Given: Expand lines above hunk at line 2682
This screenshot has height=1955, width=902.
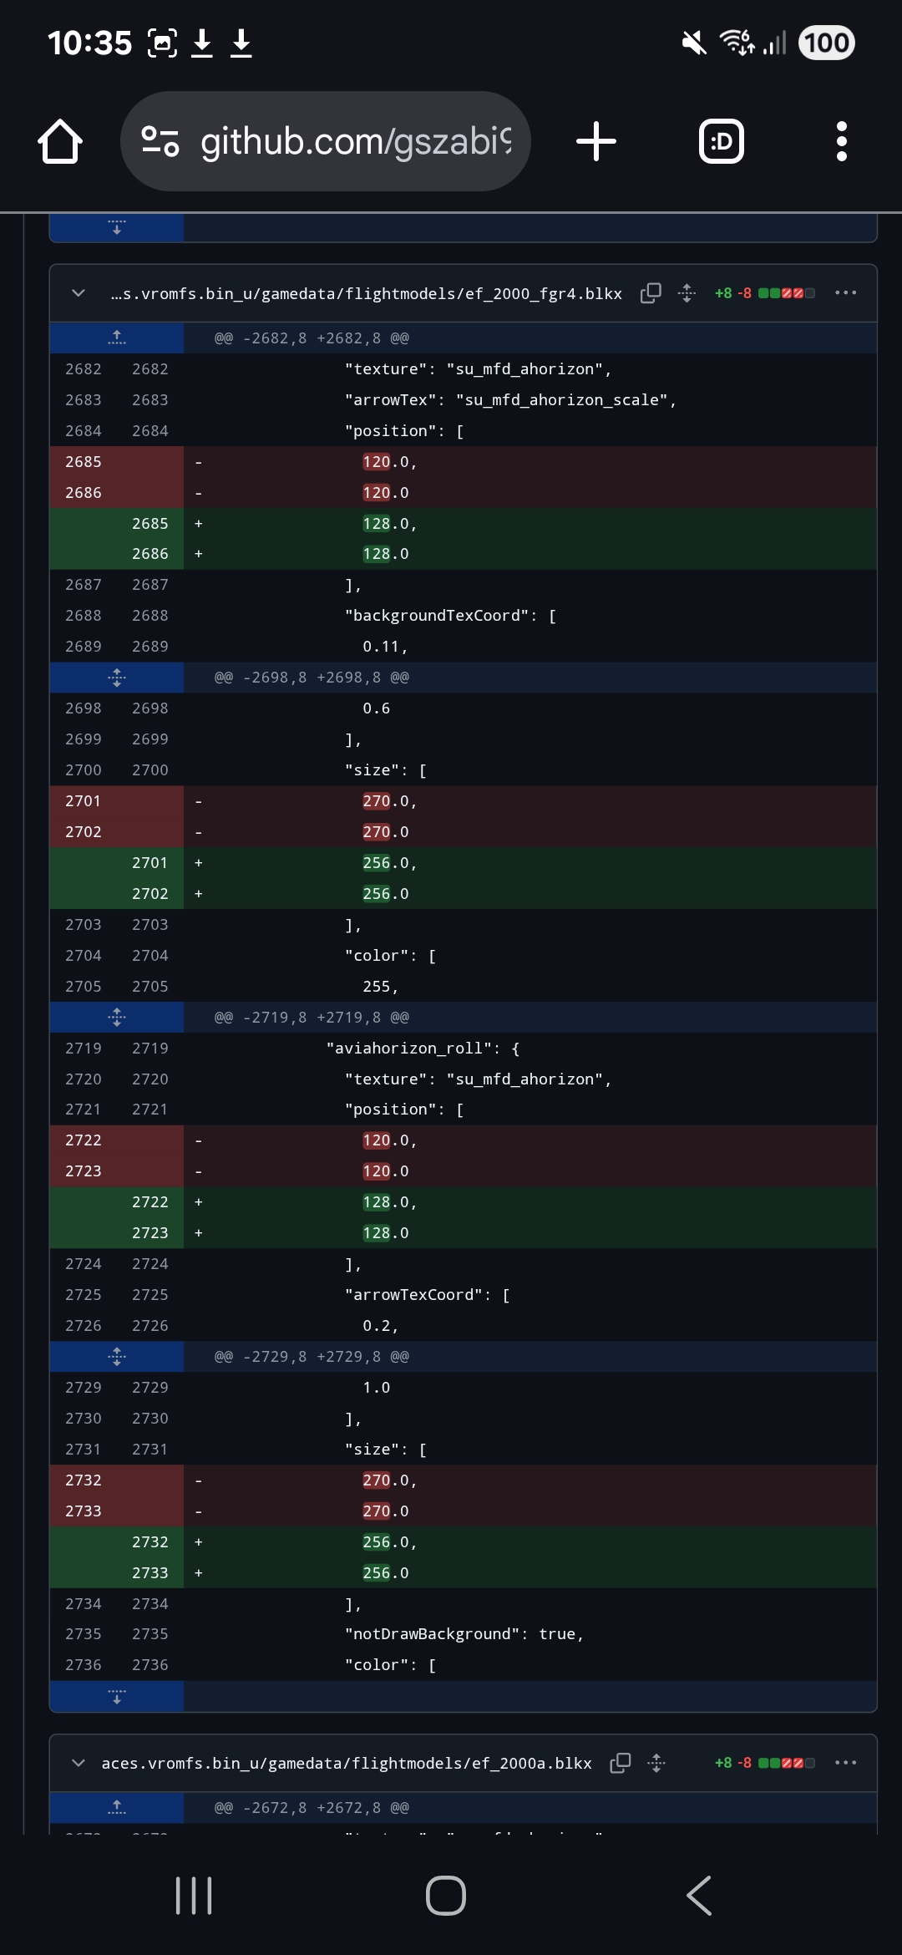Looking at the screenshot, I should [117, 338].
